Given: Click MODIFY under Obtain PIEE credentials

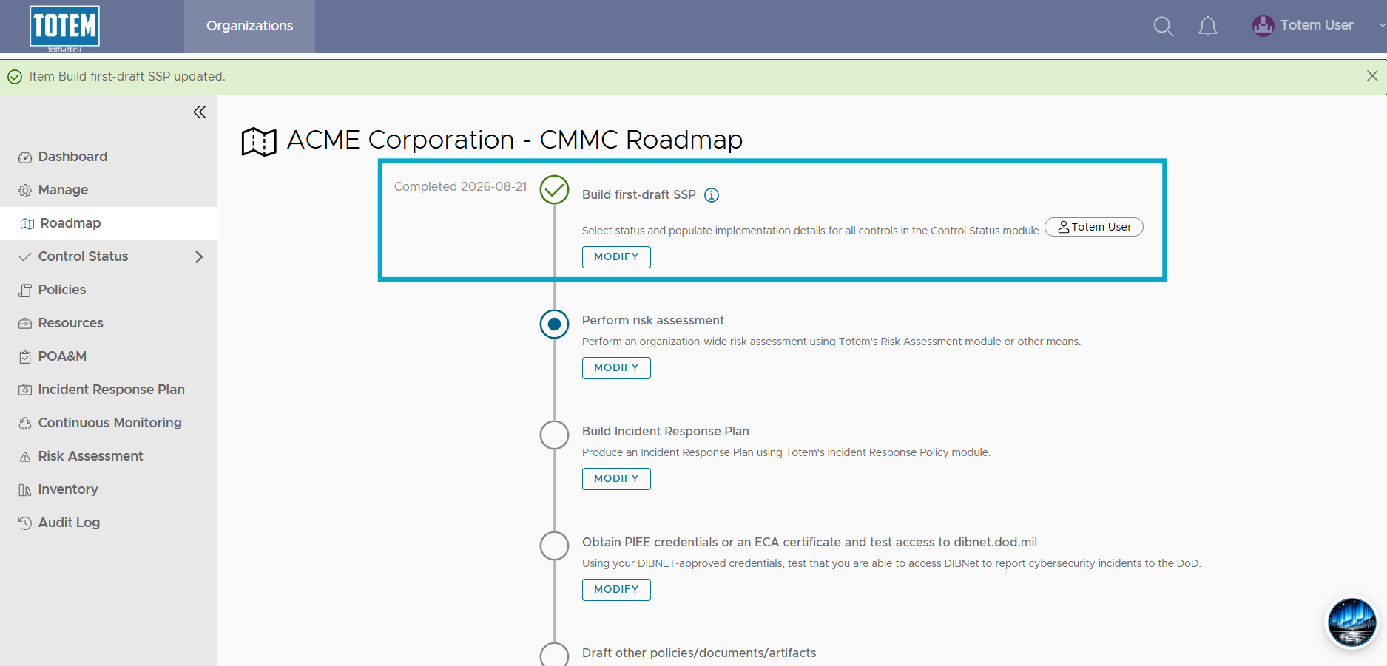Looking at the screenshot, I should point(616,590).
